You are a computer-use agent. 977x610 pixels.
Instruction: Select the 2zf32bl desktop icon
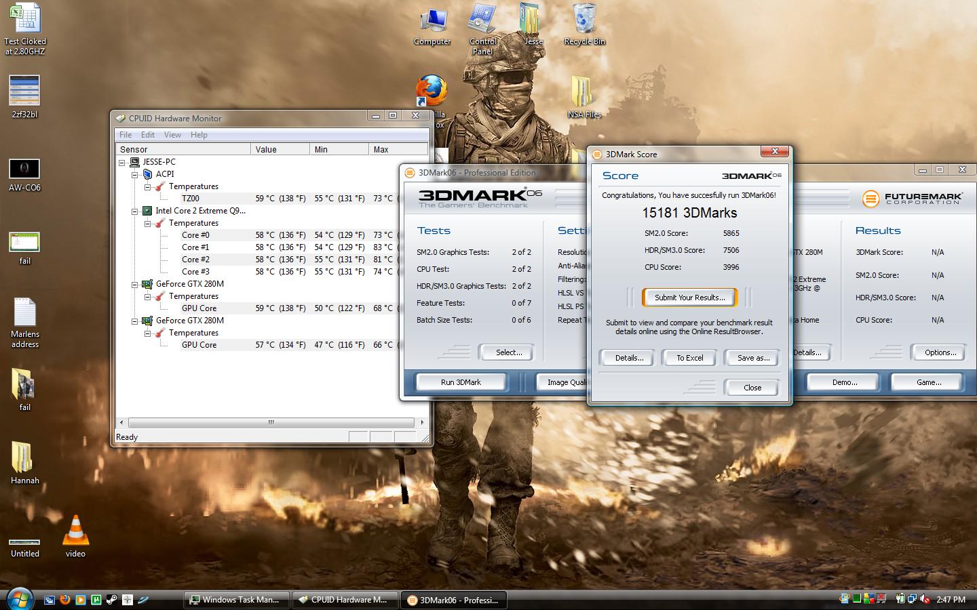[24, 96]
